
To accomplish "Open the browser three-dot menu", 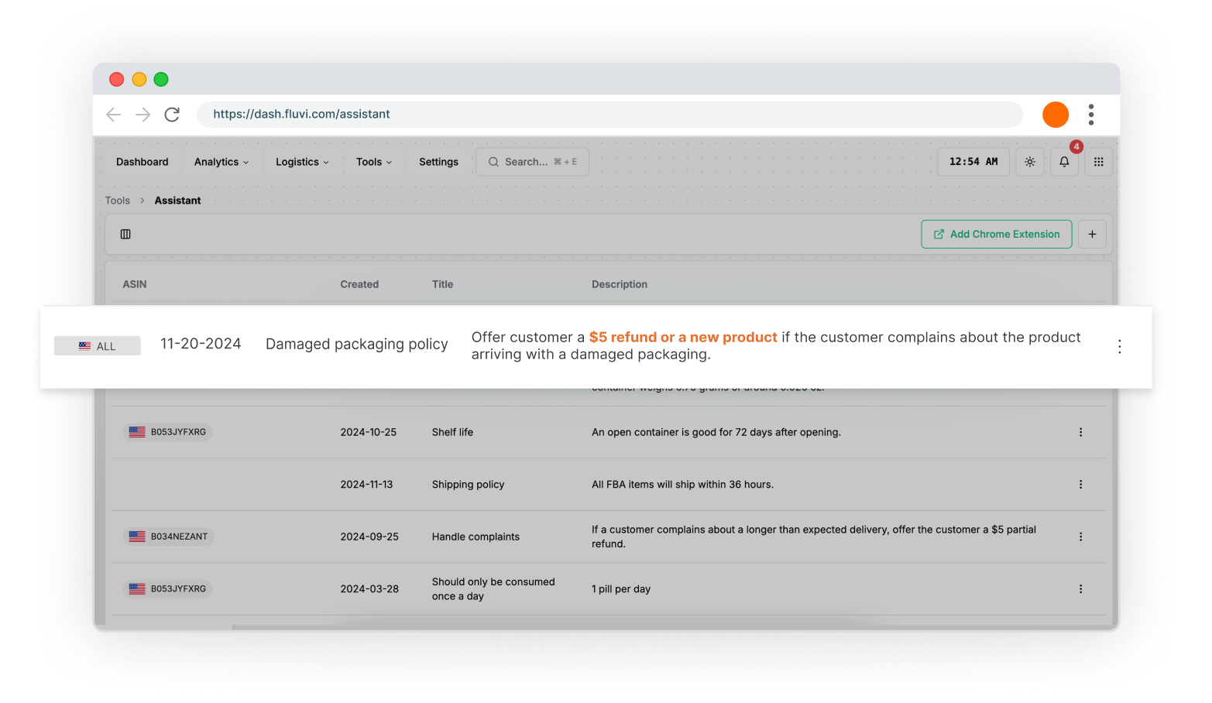I will [x=1091, y=115].
